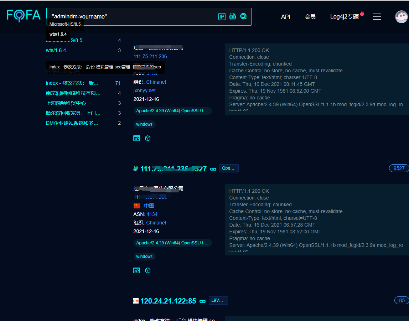Open the IP search icon

point(222,17)
